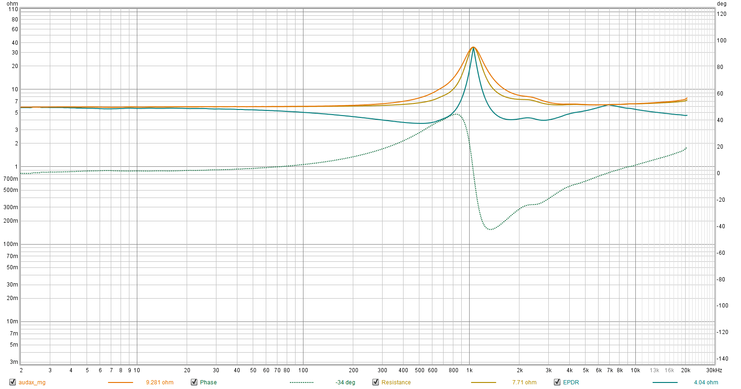Image resolution: width=741 pixels, height=389 pixels.
Task: Click the -34 deg readout value
Action: (x=345, y=382)
